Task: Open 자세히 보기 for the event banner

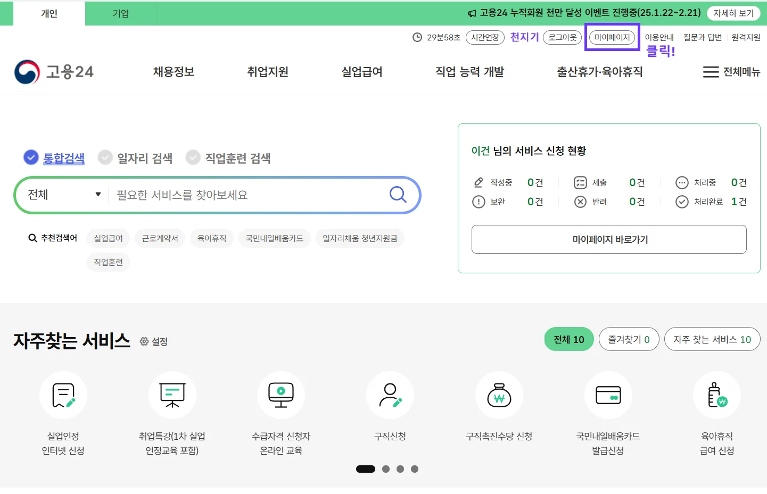Action: (x=733, y=13)
